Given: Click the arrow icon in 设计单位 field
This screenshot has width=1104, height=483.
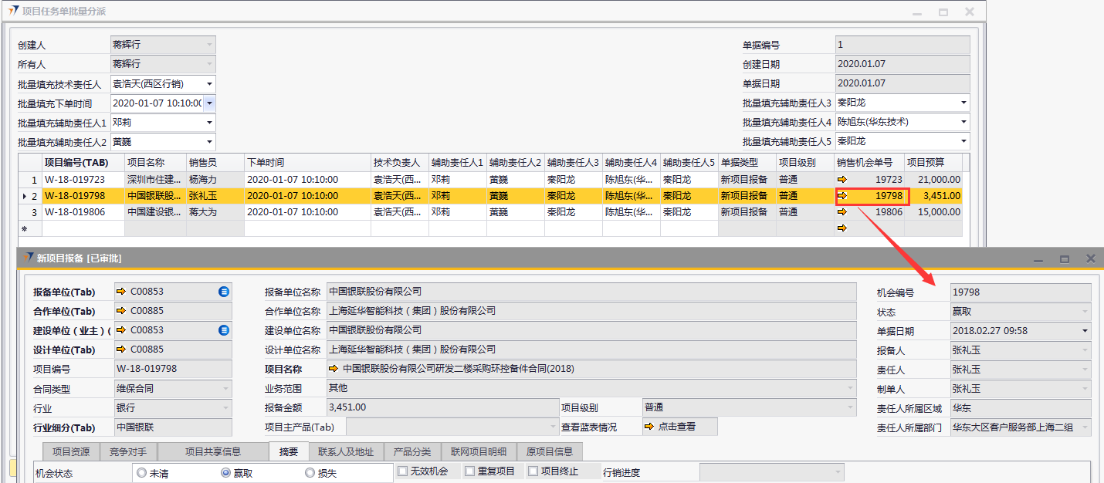Looking at the screenshot, I should point(121,350).
